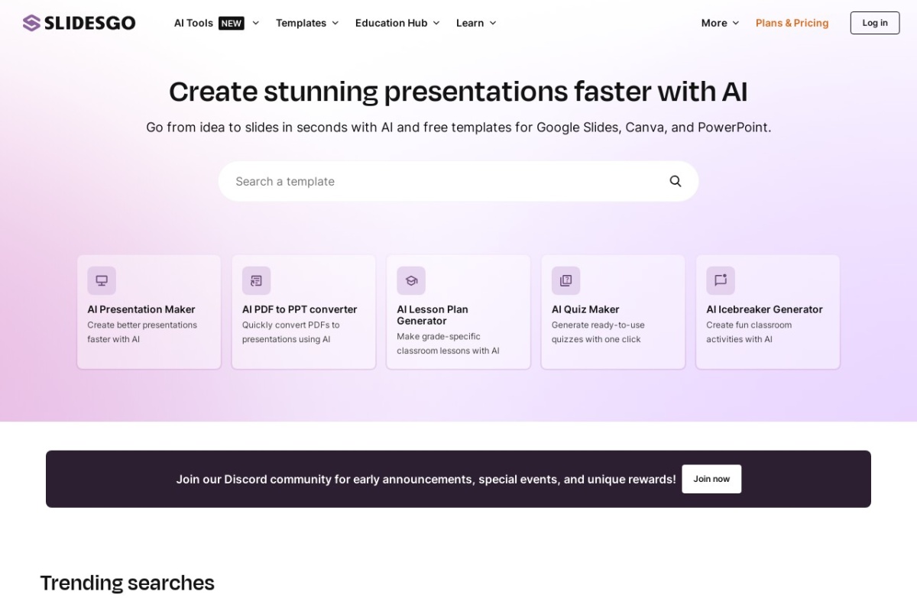The width and height of the screenshot is (917, 611).
Task: Select the AI Presentation Maker title link
Action: coord(141,309)
